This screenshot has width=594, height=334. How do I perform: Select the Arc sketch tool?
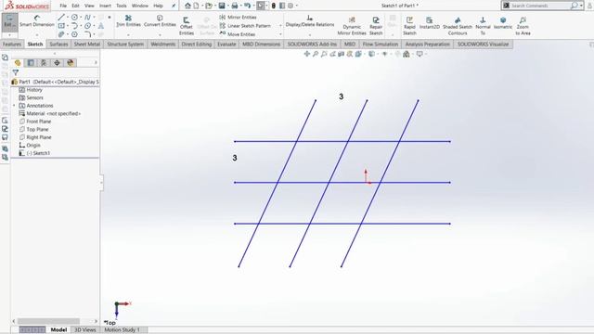pyautogui.click(x=74, y=26)
